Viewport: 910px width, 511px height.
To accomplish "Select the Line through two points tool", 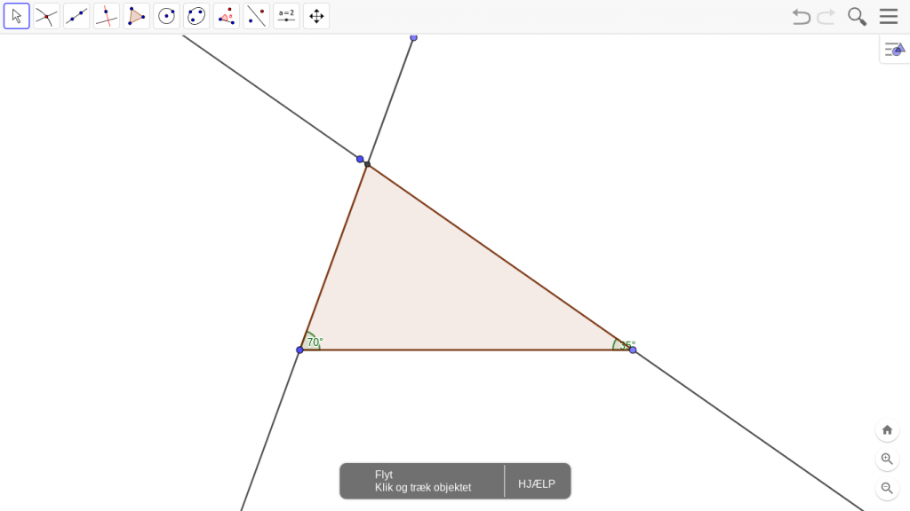I will (x=76, y=16).
